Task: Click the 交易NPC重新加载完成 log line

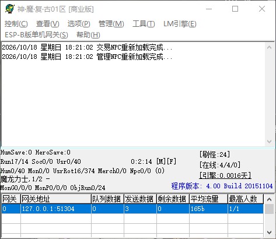Action: 87,47
